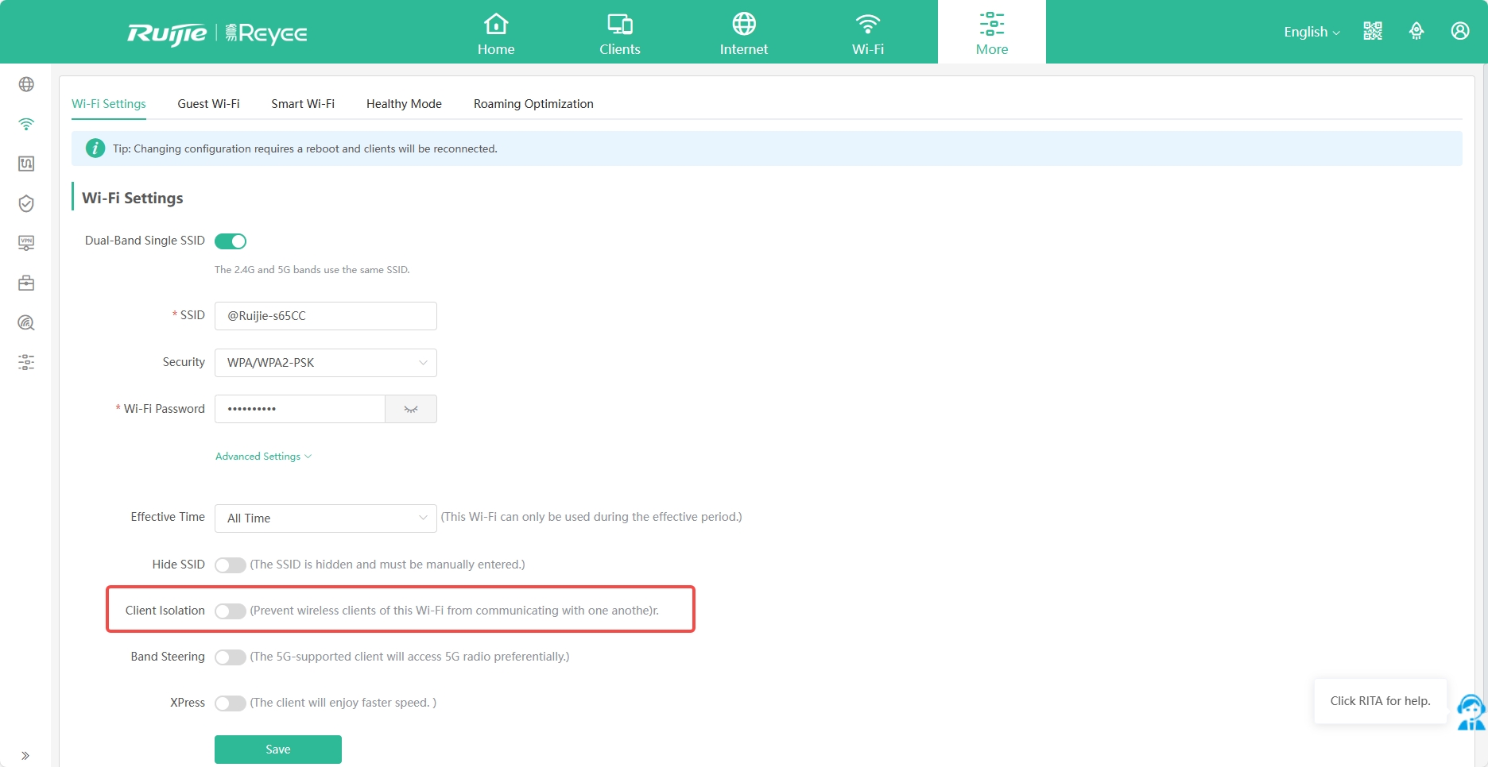Open the toolbox icon in sidebar
This screenshot has height=767, width=1488.
click(x=26, y=283)
